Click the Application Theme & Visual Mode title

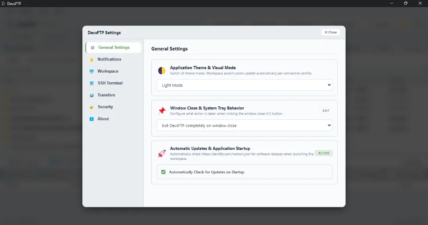click(203, 68)
